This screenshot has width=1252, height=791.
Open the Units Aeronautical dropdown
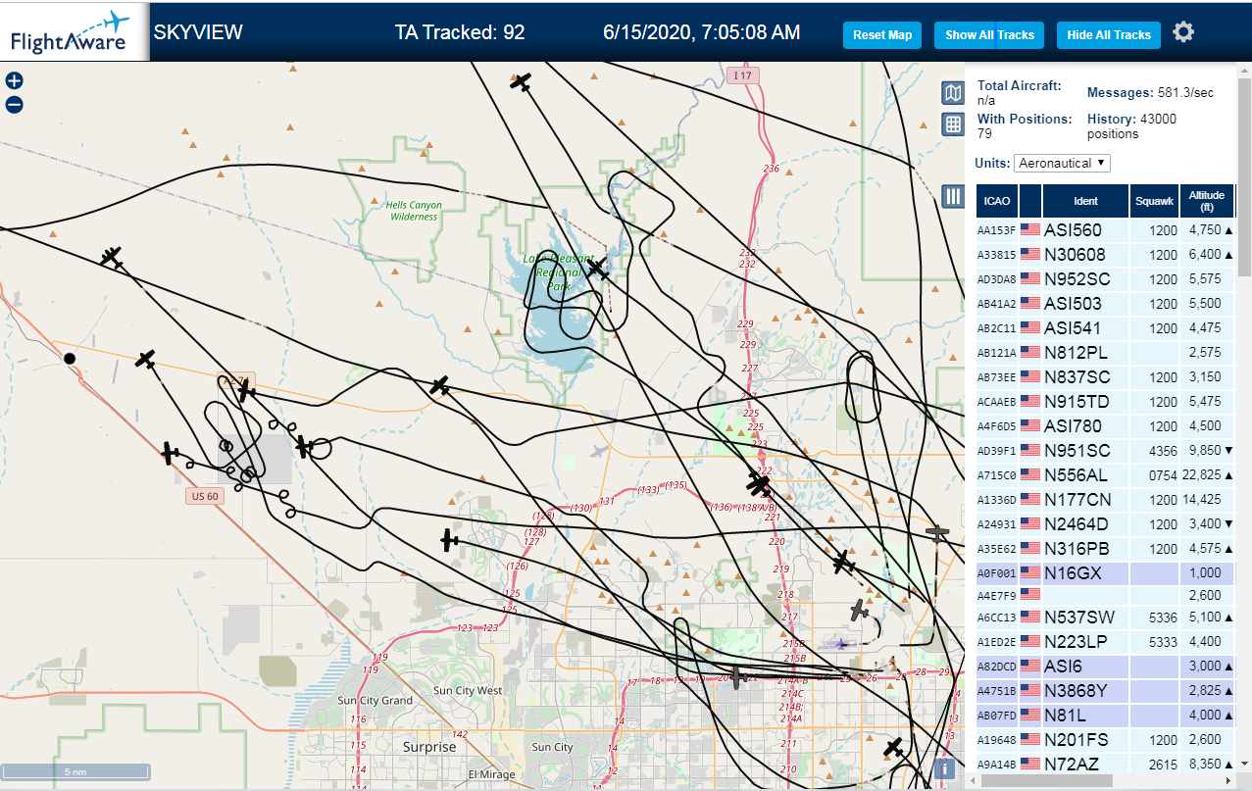pyautogui.click(x=1062, y=163)
